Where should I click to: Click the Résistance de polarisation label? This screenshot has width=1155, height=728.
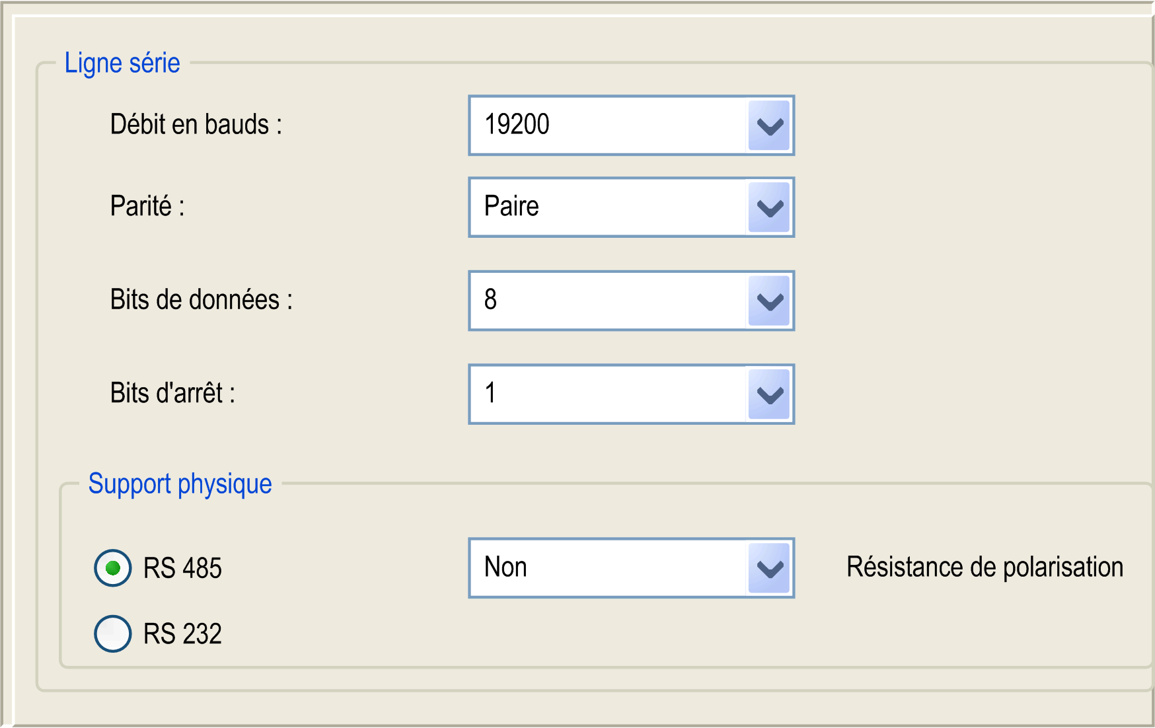point(985,567)
